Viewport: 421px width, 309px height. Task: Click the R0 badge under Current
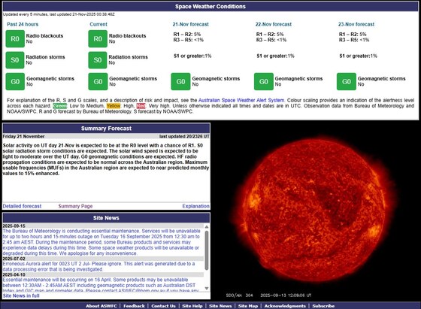click(98, 39)
